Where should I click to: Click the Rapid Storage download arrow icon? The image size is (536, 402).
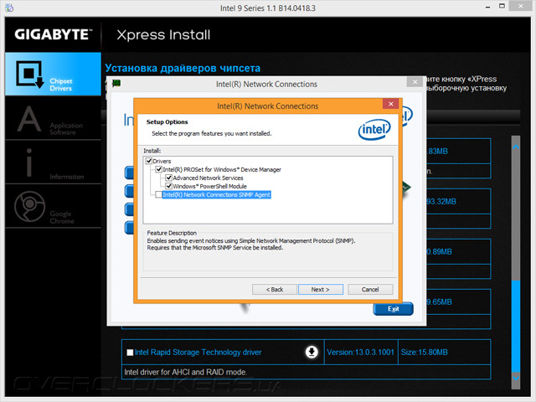tap(312, 352)
